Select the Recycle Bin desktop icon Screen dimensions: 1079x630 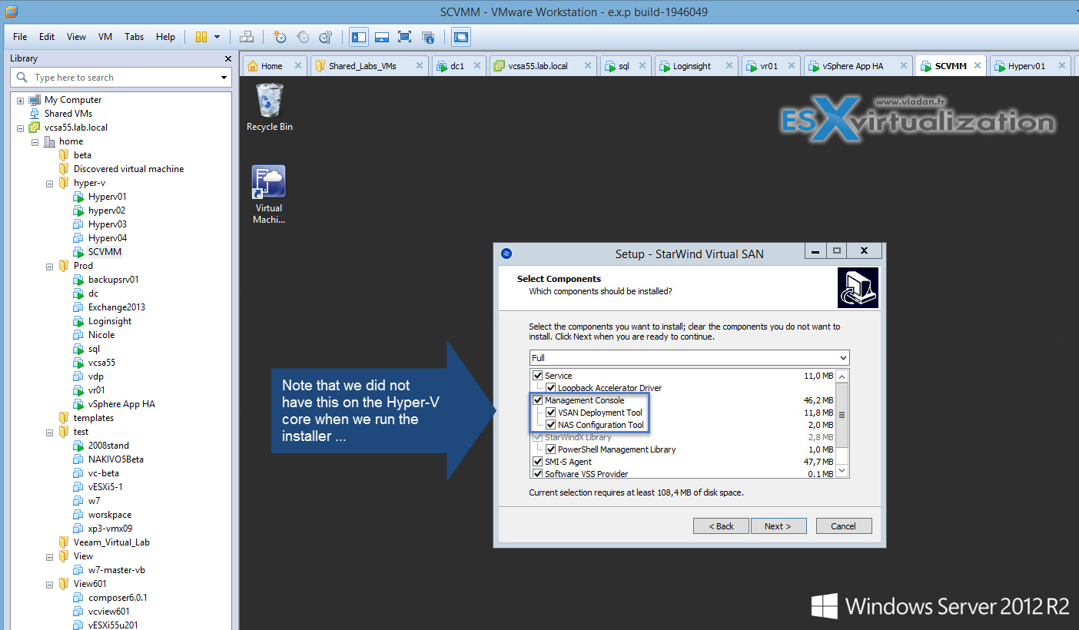pos(270,107)
